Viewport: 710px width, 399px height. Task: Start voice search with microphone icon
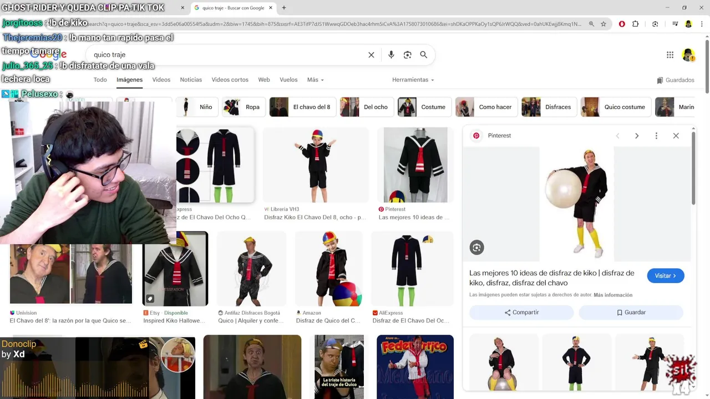tap(391, 55)
